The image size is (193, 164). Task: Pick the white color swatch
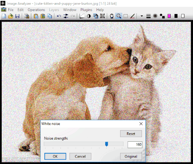coord(183,16)
